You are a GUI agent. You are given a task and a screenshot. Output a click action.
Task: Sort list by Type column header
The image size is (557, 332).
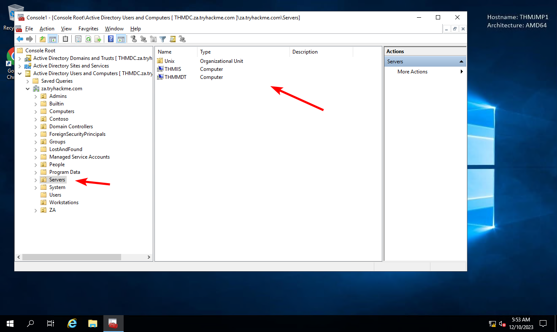pyautogui.click(x=243, y=52)
